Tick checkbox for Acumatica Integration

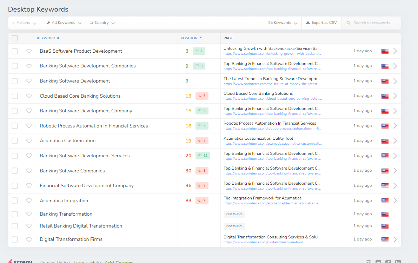[x=15, y=200]
